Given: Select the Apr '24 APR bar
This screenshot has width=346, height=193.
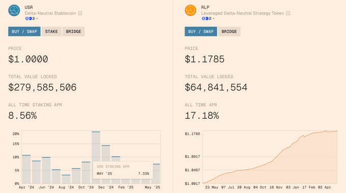Looking at the screenshot, I should pos(26,169).
